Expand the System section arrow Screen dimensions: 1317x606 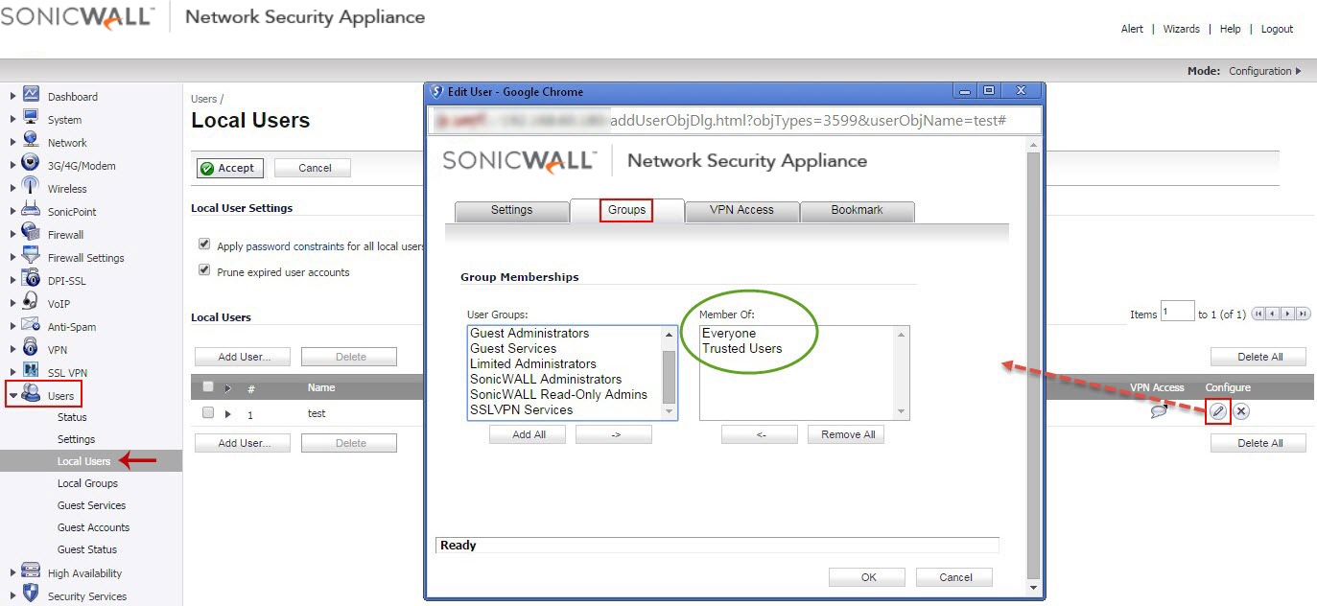12,119
